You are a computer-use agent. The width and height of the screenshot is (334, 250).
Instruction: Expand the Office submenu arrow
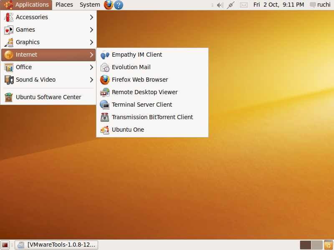[x=91, y=67]
